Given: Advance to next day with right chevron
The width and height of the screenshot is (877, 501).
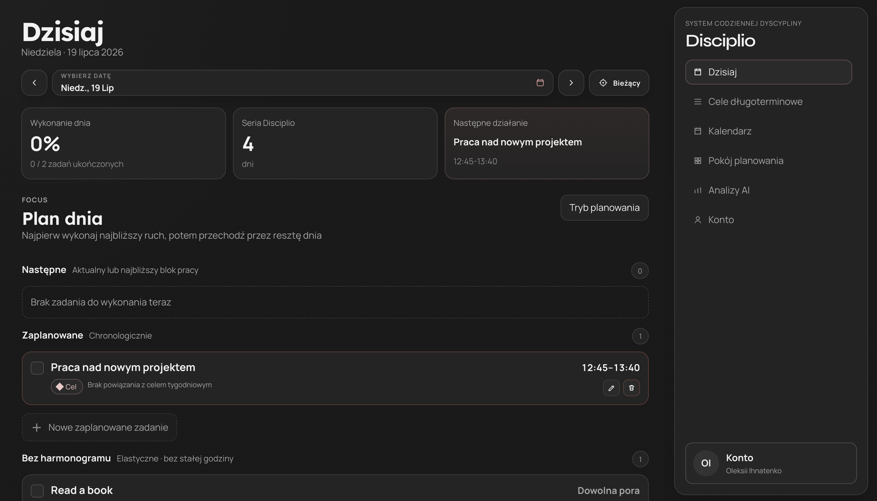Looking at the screenshot, I should click(x=571, y=83).
